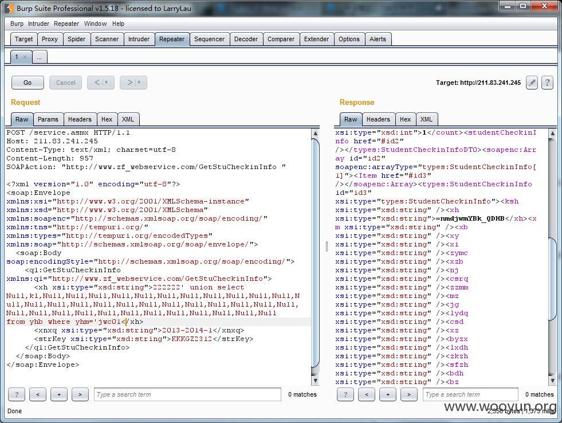The image size is (562, 423).
Task: Click the Content-Length: 957 header line
Action: 50,158
